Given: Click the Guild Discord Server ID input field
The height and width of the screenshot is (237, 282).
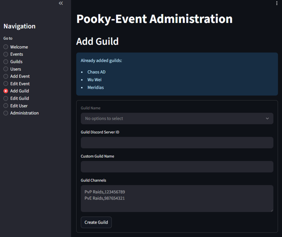Looking at the screenshot, I should click(177, 143).
